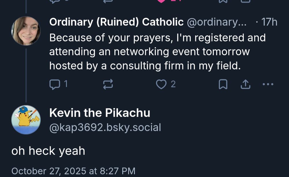289x177 pixels.
Task: Click the 17h post timestamp
Action: tap(269, 22)
